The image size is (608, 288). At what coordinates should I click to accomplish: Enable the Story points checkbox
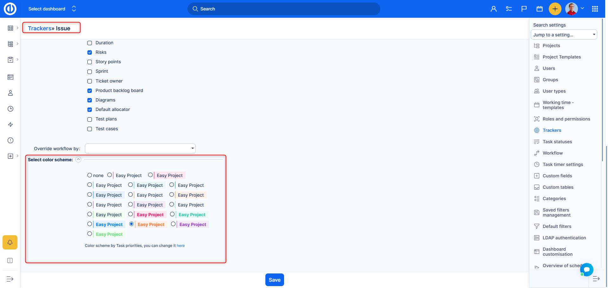90,62
